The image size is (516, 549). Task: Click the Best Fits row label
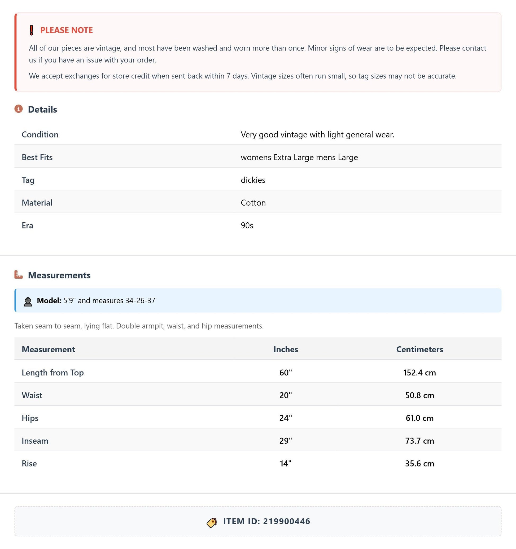click(x=37, y=157)
